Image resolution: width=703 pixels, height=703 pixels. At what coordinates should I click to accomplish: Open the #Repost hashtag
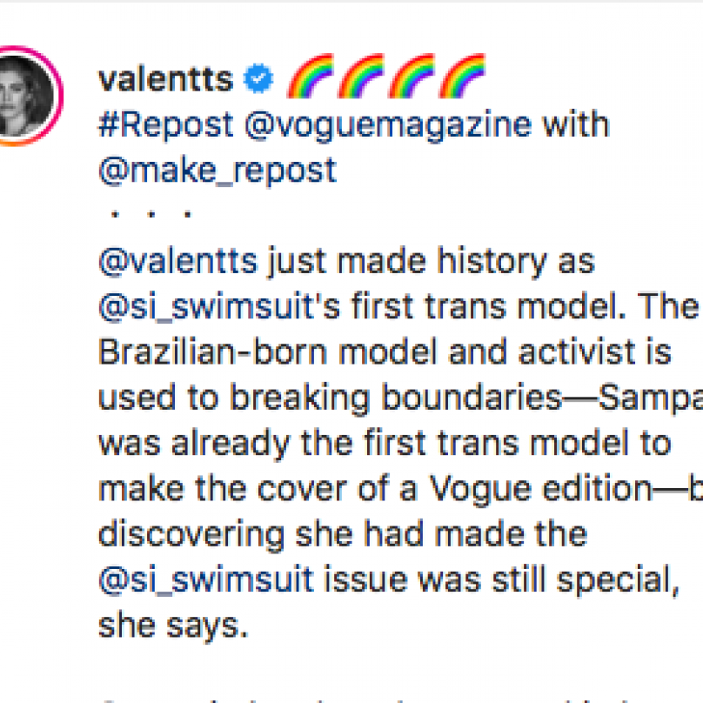(x=166, y=124)
